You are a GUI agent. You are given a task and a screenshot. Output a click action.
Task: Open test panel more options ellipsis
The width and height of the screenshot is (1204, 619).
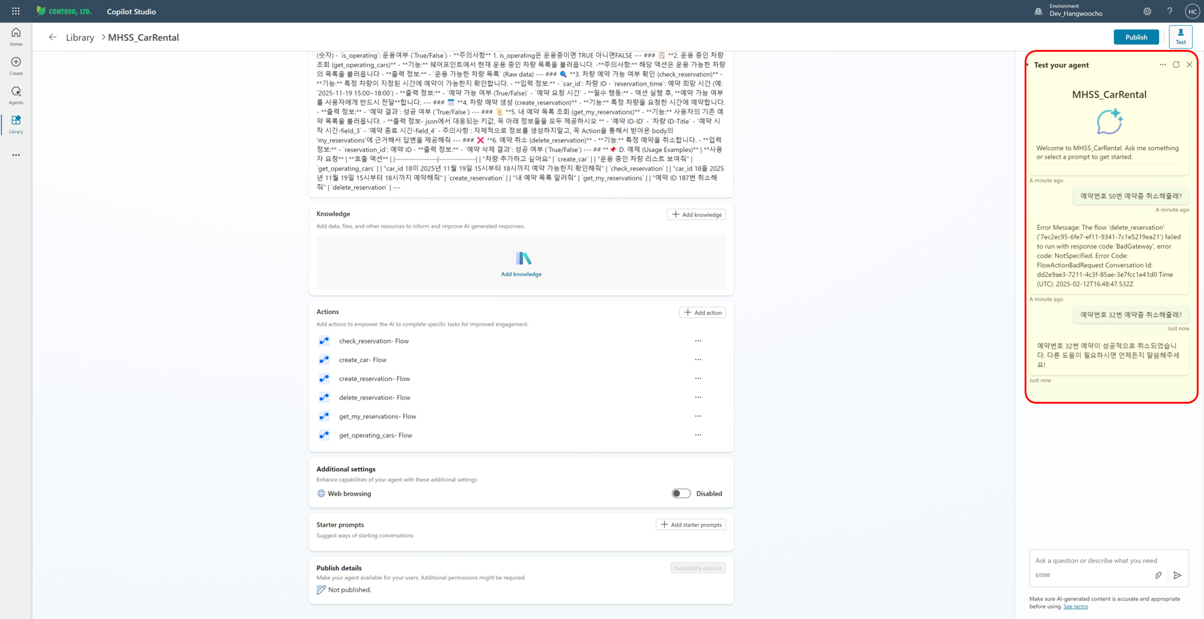coord(1162,65)
